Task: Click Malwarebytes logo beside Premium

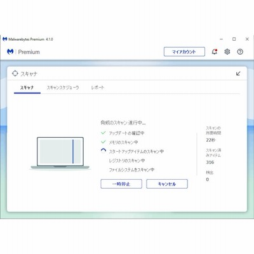Action: click(10, 51)
